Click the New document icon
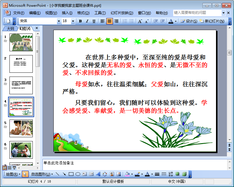This screenshot has width=234, height=187. pyautogui.click(x=8, y=21)
